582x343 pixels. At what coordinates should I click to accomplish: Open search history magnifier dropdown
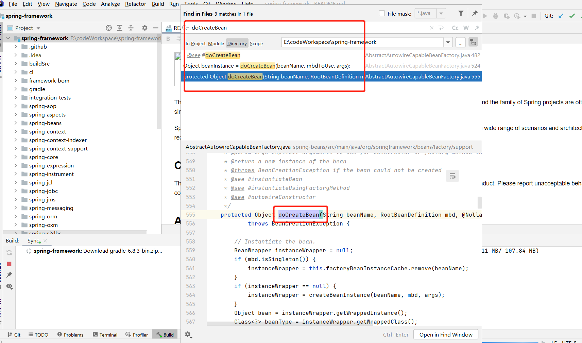186,28
